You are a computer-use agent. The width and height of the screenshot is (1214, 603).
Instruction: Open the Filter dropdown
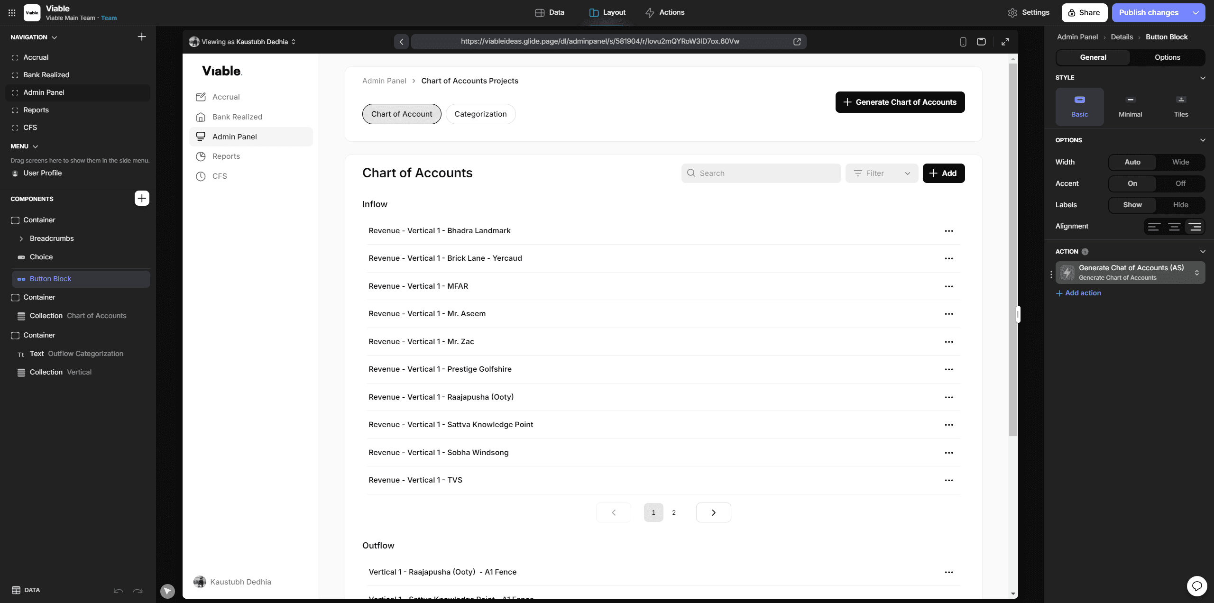(882, 174)
